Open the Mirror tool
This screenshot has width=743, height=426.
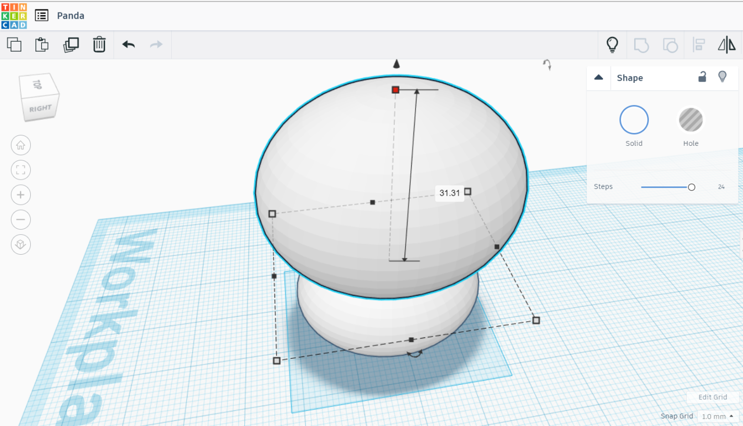coord(727,45)
